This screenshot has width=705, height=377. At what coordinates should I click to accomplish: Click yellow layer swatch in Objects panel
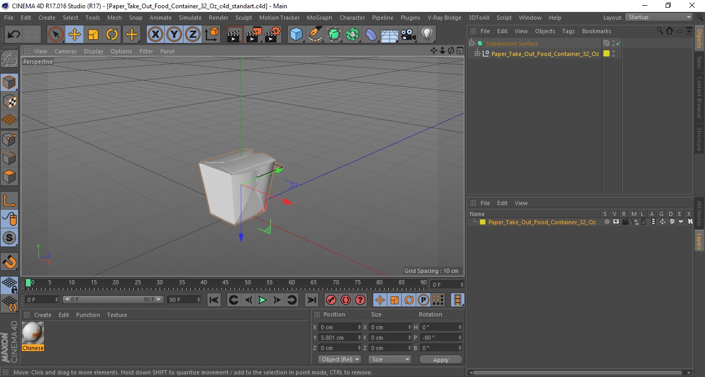607,53
